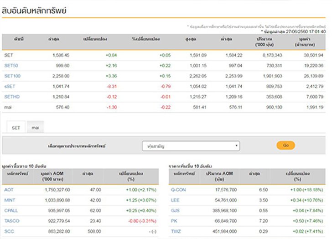332x239 pixels.
Task: Select TWZ volume 451,984,000
Action: tap(225, 231)
